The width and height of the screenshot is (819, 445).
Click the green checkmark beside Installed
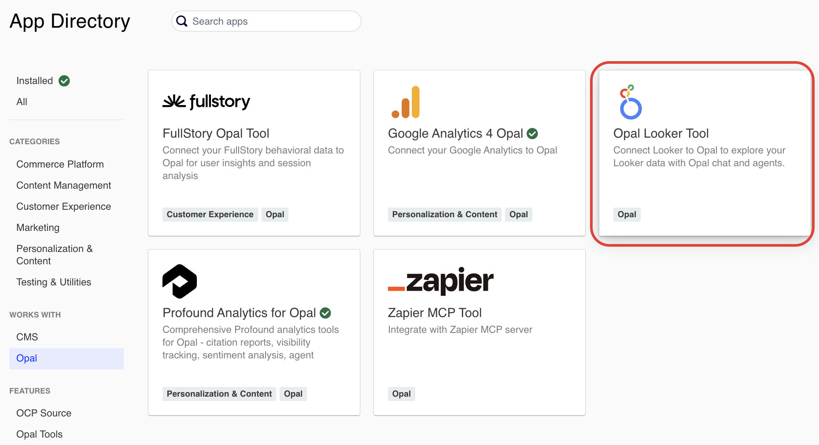64,81
